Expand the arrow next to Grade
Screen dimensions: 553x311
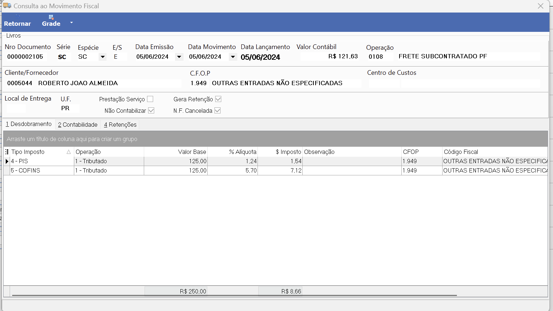click(x=71, y=23)
